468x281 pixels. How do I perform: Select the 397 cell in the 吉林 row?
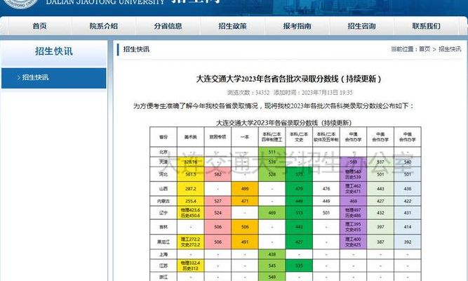point(380,227)
